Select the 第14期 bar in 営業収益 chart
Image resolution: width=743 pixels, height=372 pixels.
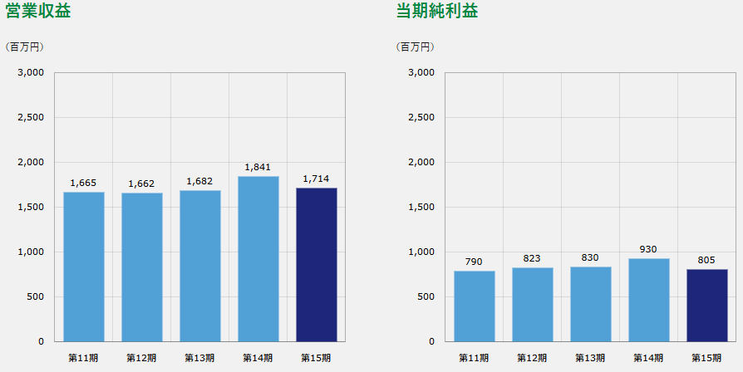(x=258, y=258)
